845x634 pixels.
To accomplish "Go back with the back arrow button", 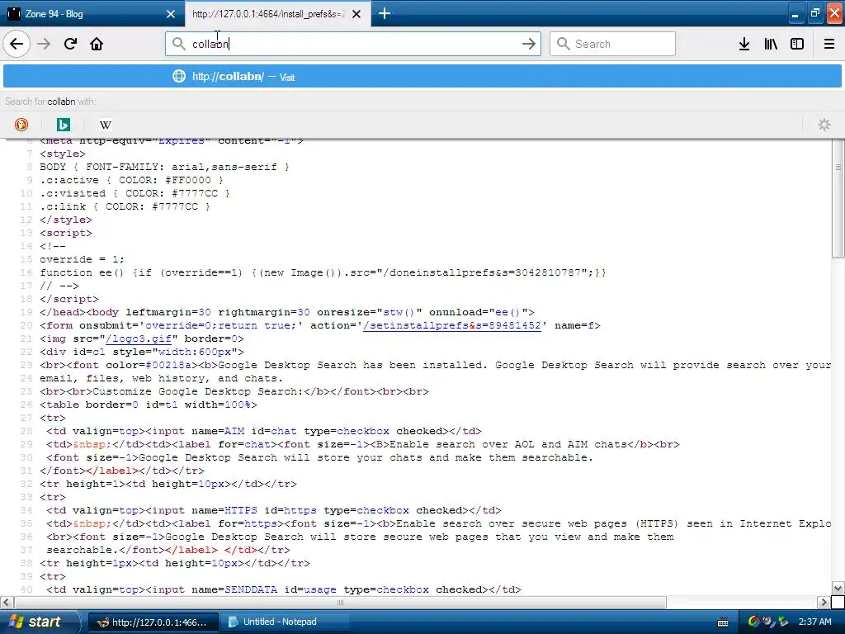I will [x=17, y=44].
